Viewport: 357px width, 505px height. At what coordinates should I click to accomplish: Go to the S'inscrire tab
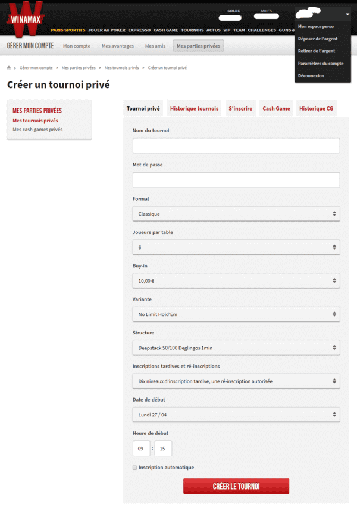240,109
